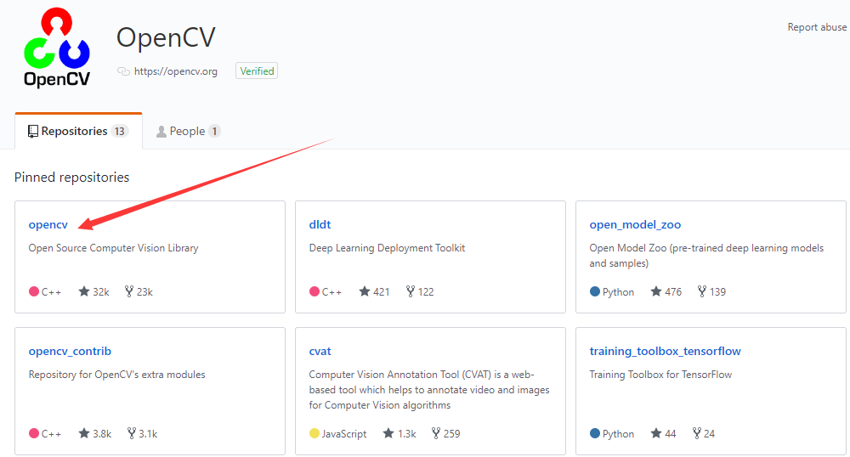Open the opencv_contrib repository
The height and width of the screenshot is (457, 850).
[x=70, y=351]
